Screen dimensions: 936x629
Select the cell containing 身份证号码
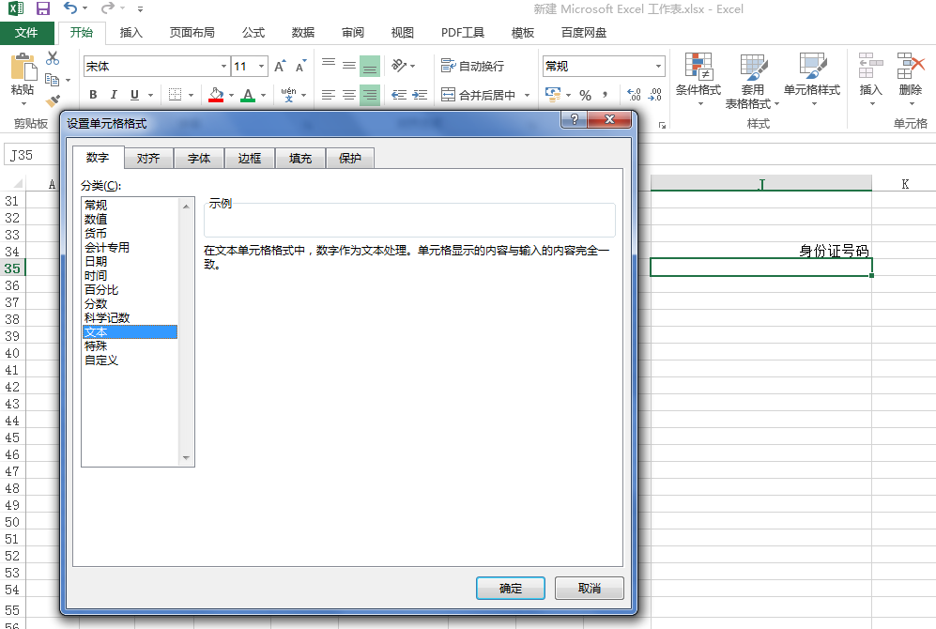point(761,251)
